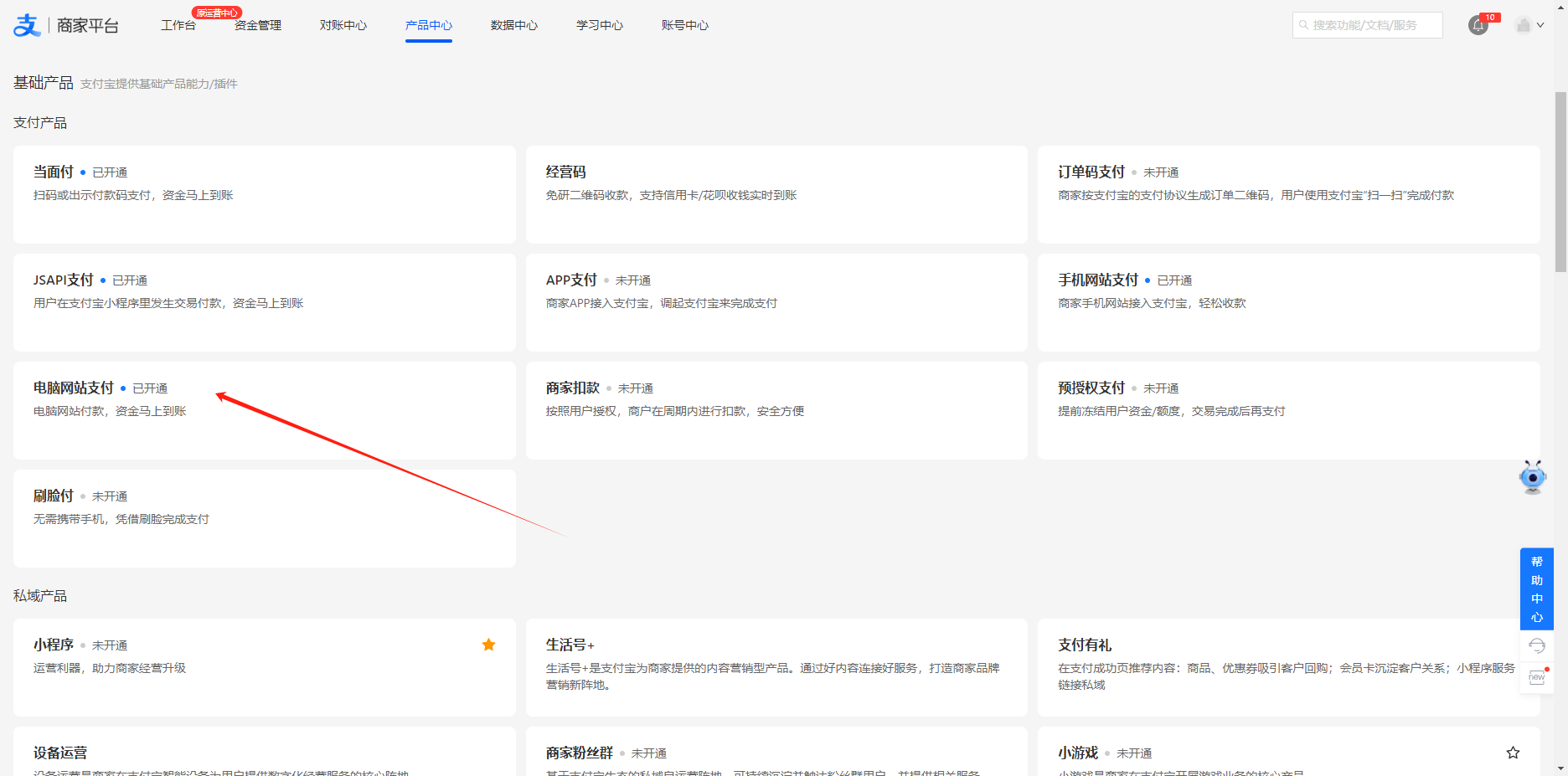Open the 设备运营 product card
This screenshot has height=776, width=1568.
pos(265,751)
